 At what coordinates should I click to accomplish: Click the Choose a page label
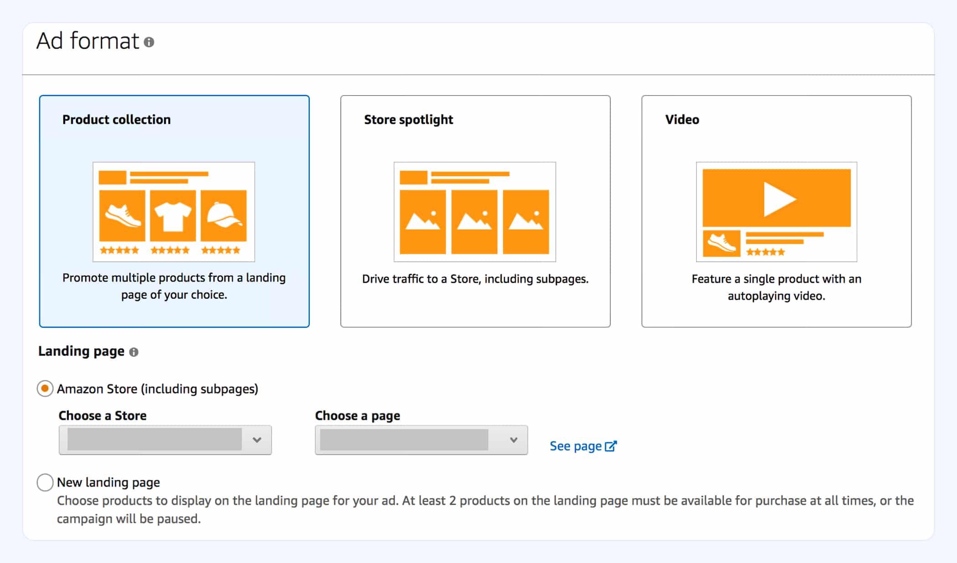click(x=358, y=416)
